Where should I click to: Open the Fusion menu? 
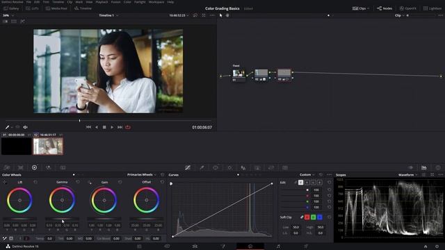coord(116,2)
